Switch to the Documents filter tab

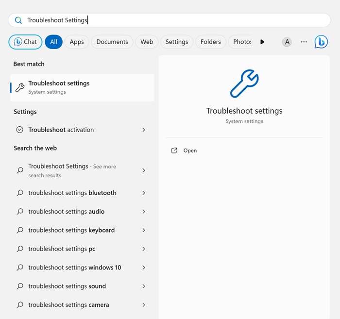pyautogui.click(x=112, y=42)
